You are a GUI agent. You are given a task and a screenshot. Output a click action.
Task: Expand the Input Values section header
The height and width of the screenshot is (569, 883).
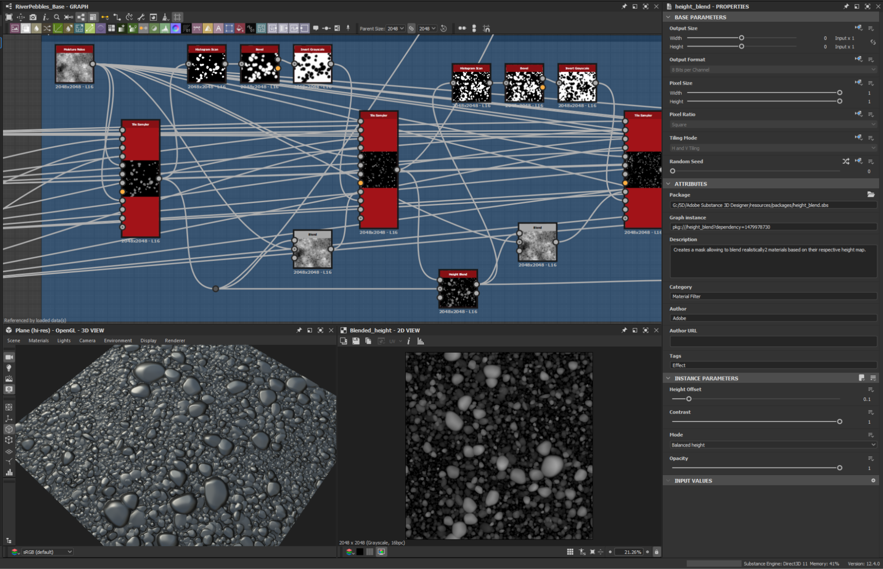[693, 481]
